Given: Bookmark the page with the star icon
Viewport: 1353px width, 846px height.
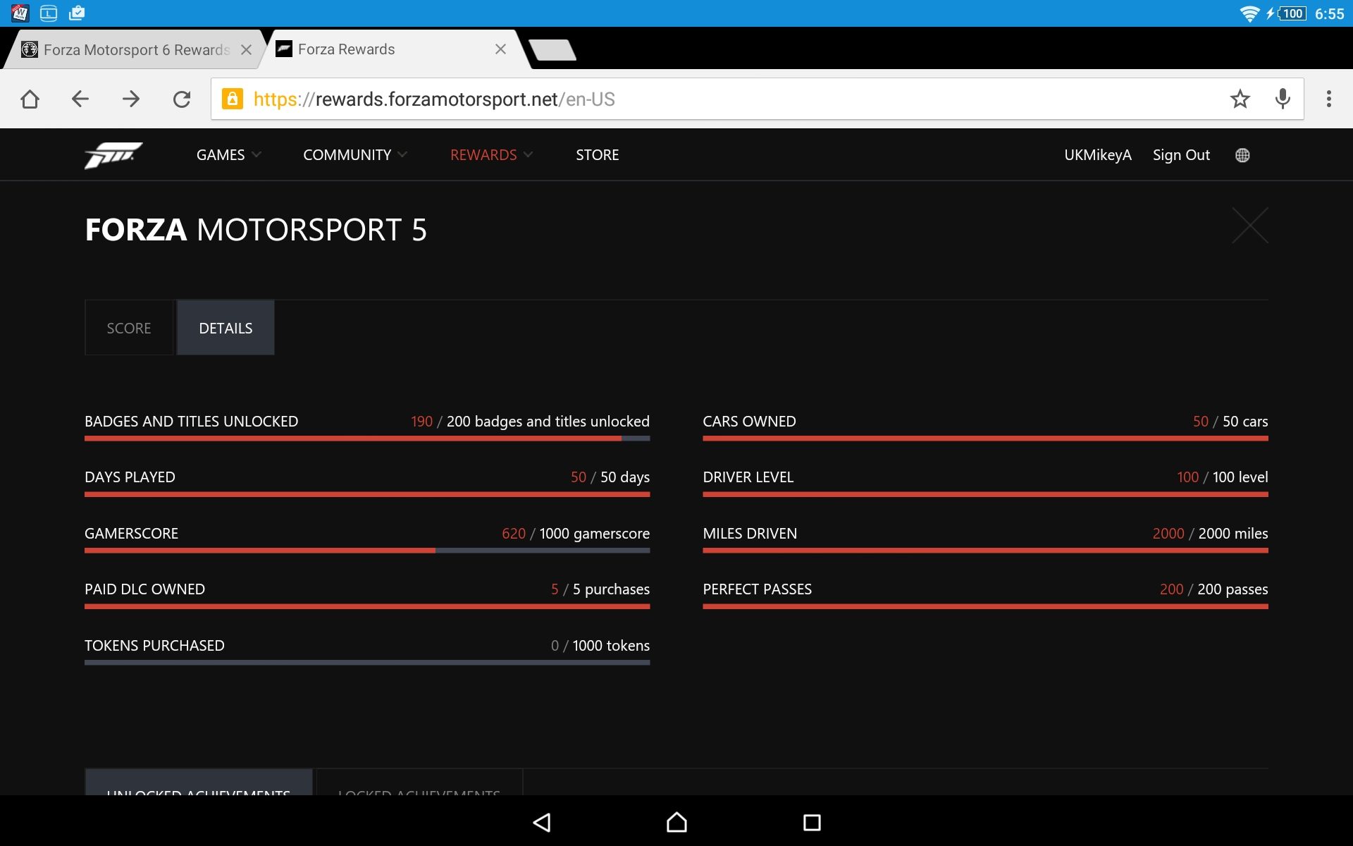Looking at the screenshot, I should (x=1240, y=99).
